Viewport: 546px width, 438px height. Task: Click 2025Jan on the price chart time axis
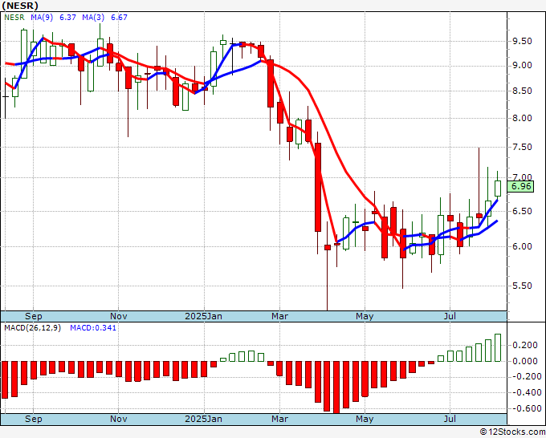click(203, 316)
